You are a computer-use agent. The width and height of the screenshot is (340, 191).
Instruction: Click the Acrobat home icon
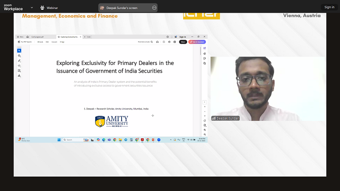click(28, 37)
